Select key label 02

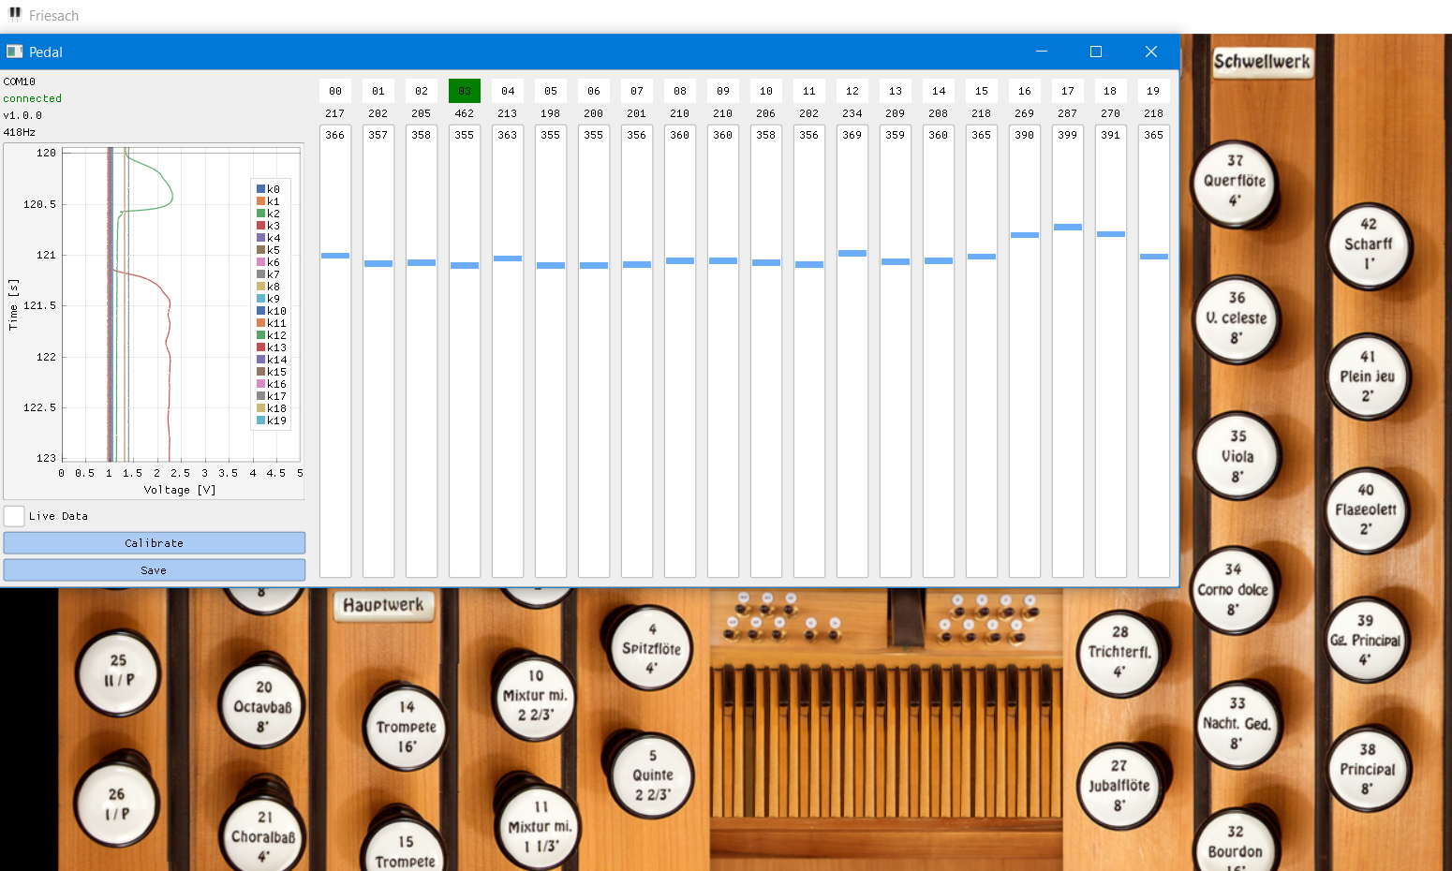click(422, 91)
